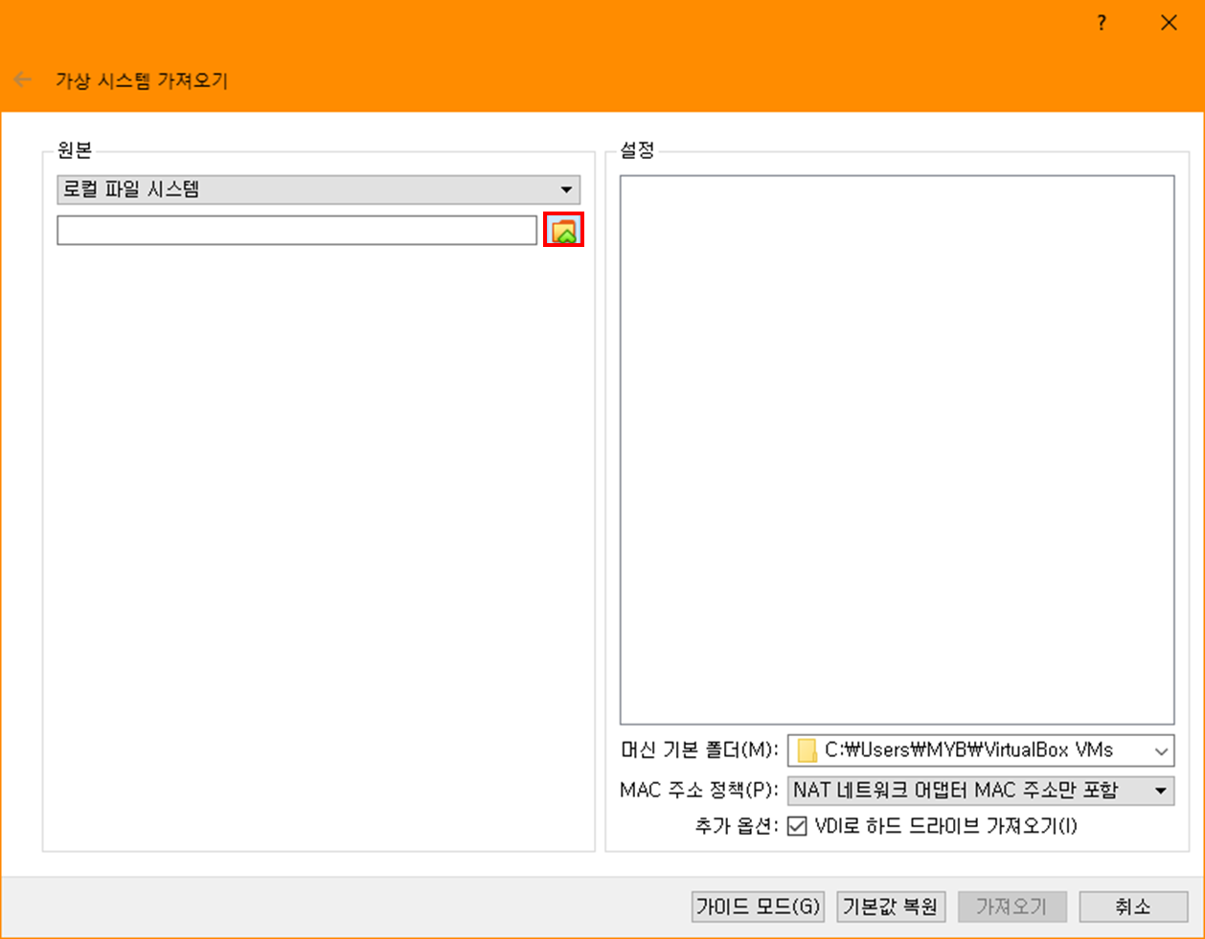Click the disabled 가져오기 button
Viewport: 1205px width, 939px height.
[x=1012, y=906]
